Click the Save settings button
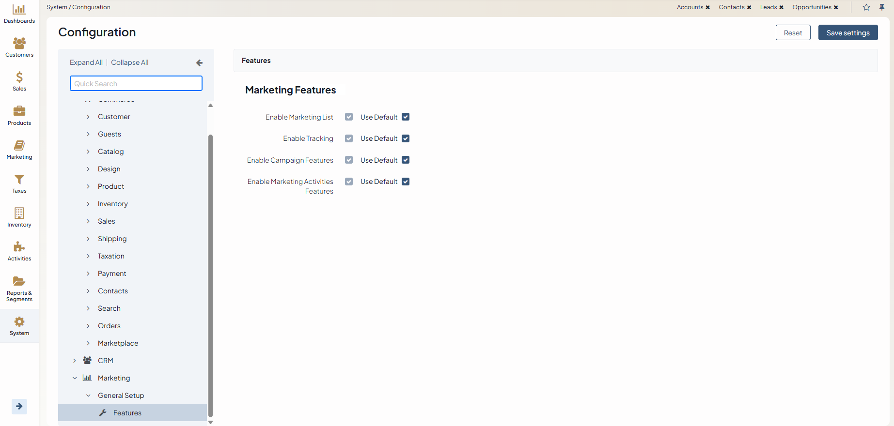 pyautogui.click(x=847, y=33)
